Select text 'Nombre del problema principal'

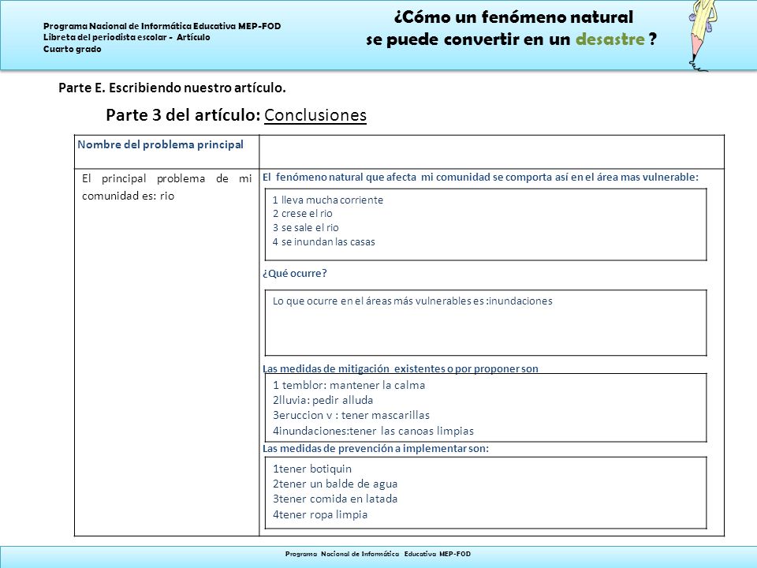coord(160,144)
